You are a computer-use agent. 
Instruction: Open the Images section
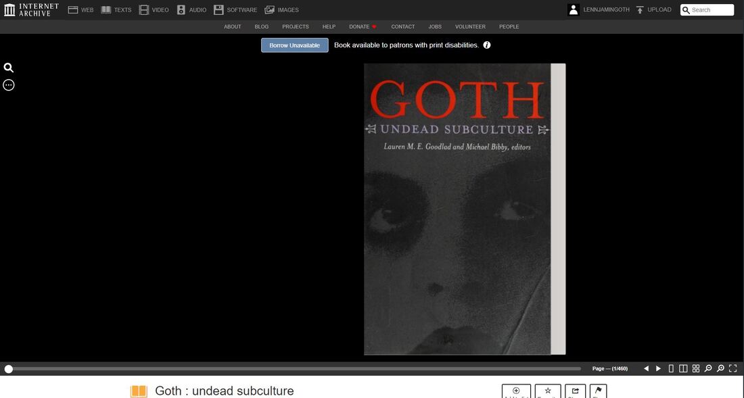[x=282, y=9]
